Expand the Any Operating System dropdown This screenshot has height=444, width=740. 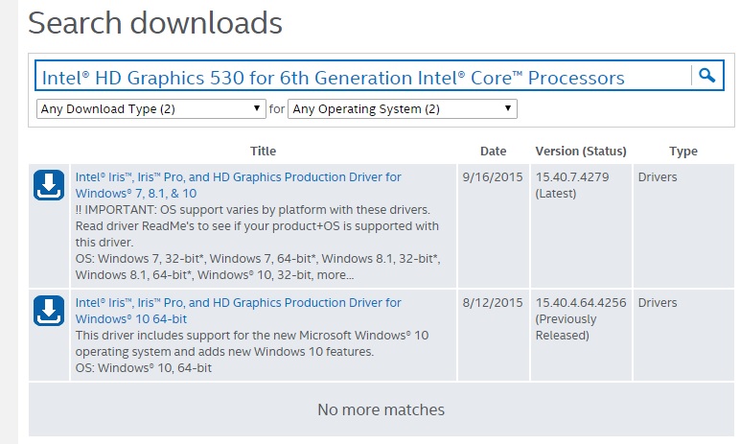pyautogui.click(x=403, y=109)
